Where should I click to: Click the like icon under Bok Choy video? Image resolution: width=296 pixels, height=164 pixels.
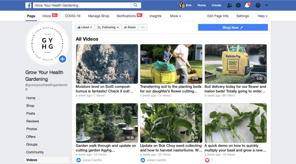tap(143, 160)
